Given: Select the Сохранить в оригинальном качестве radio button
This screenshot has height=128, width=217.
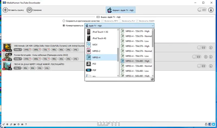Looking at the screenshot, I should [x=64, y=21].
